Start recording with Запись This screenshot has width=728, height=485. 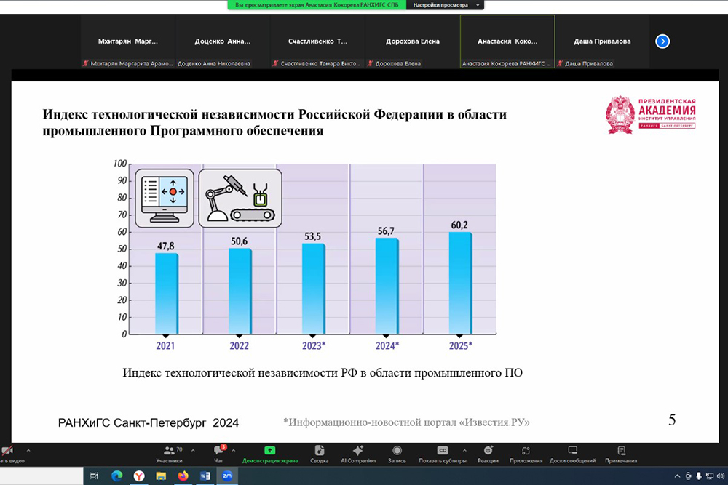[397, 454]
